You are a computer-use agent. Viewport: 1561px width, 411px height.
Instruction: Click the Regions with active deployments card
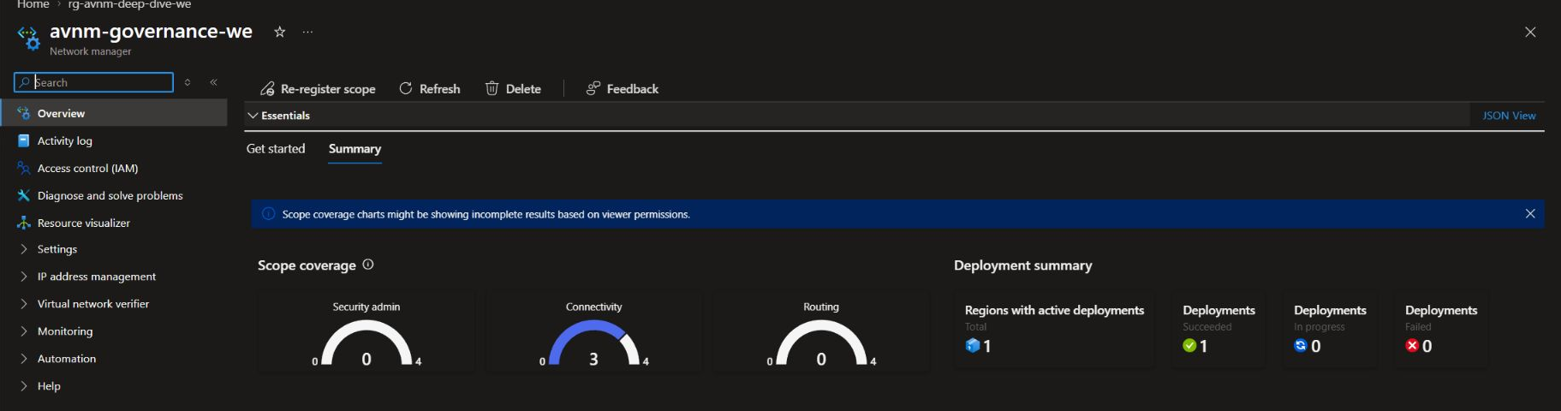click(x=1054, y=331)
